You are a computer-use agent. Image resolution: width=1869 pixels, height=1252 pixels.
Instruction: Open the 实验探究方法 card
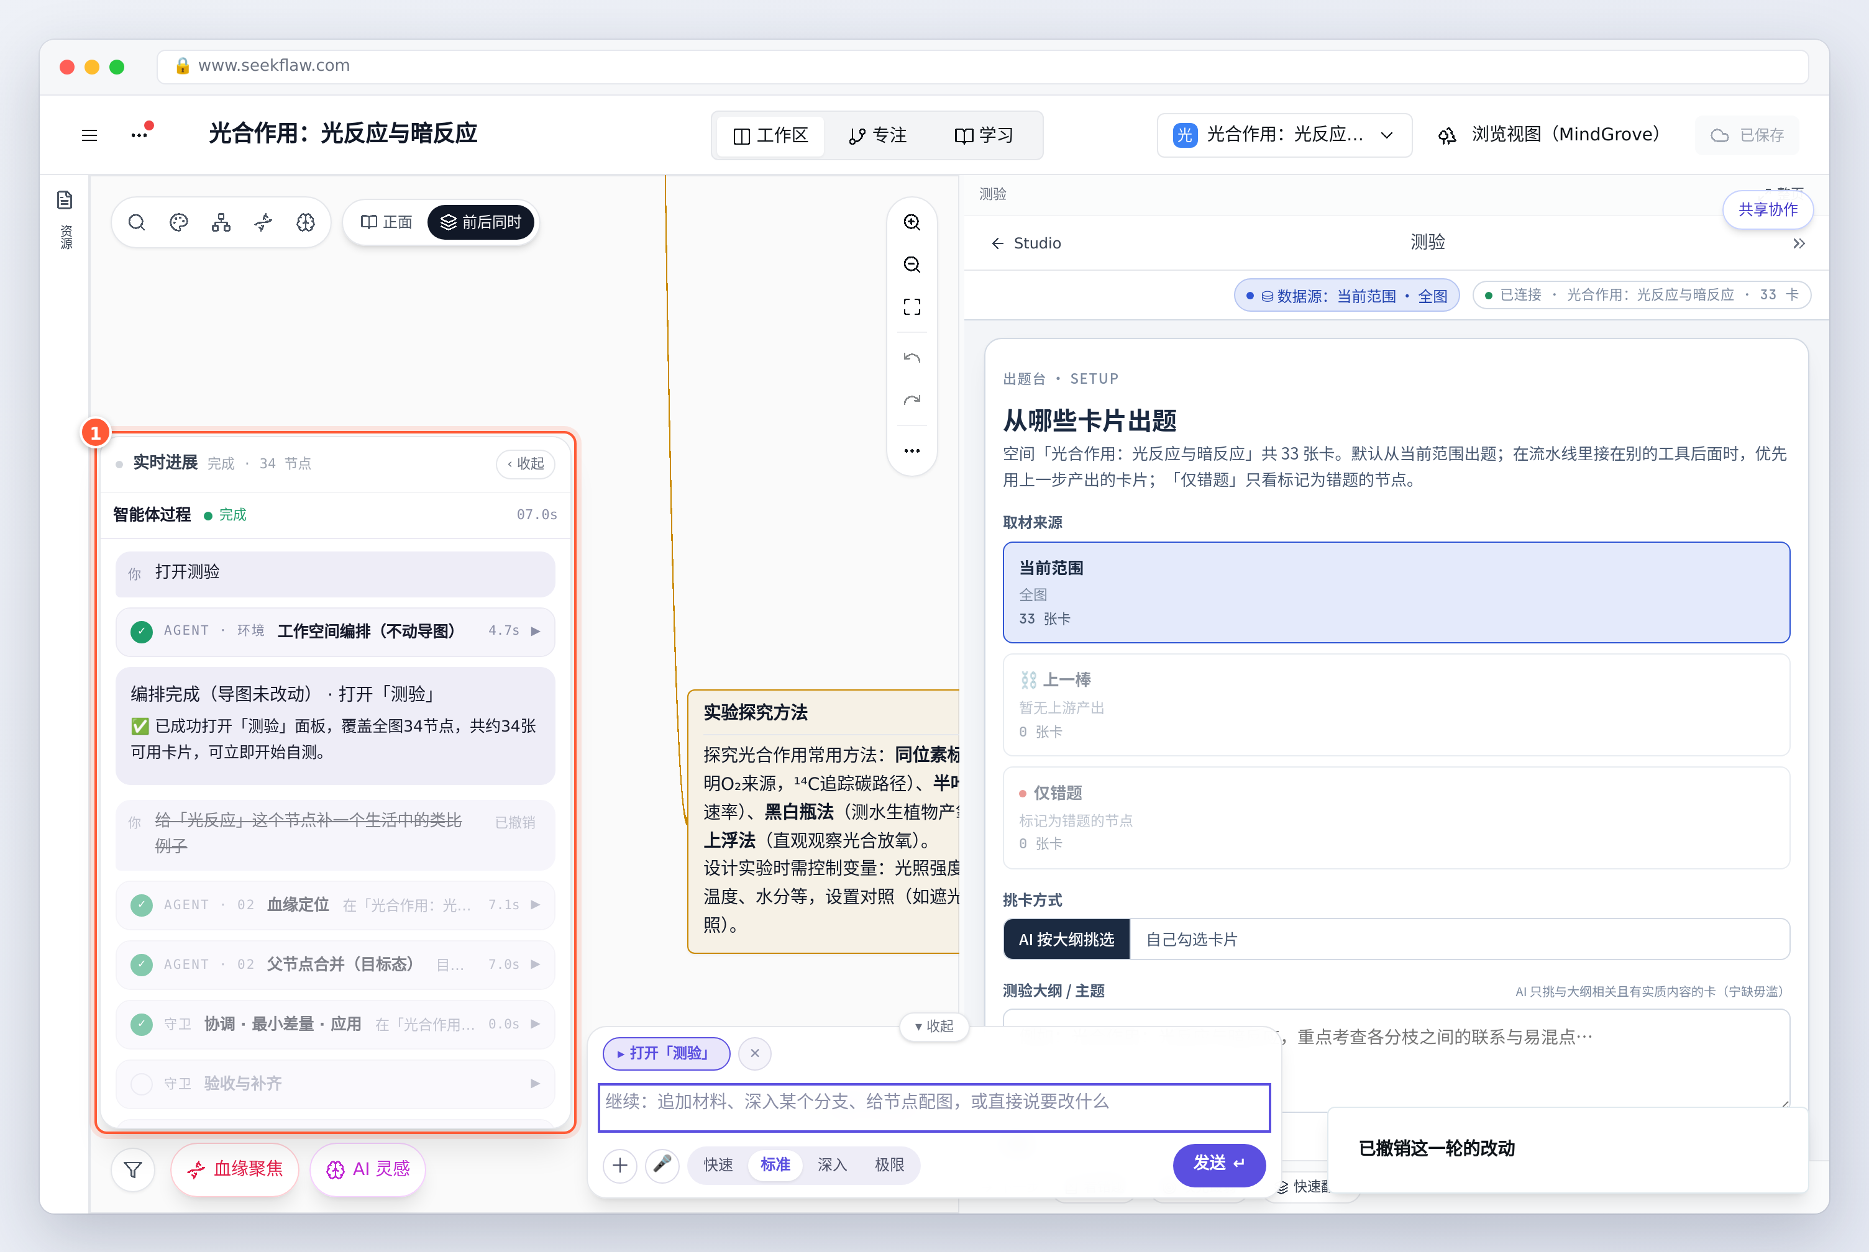823,821
